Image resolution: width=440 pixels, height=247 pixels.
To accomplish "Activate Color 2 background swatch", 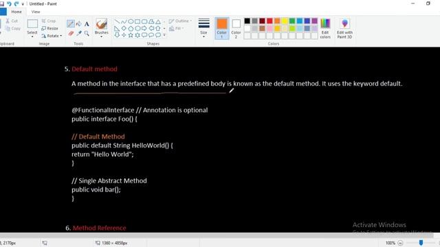I will click(x=236, y=28).
